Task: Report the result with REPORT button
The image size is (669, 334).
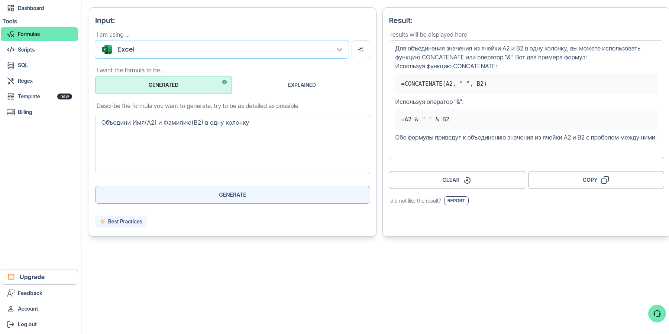Action: pos(456,201)
